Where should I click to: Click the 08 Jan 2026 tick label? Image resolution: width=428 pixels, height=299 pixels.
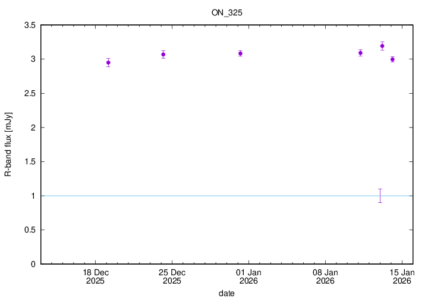(325, 276)
